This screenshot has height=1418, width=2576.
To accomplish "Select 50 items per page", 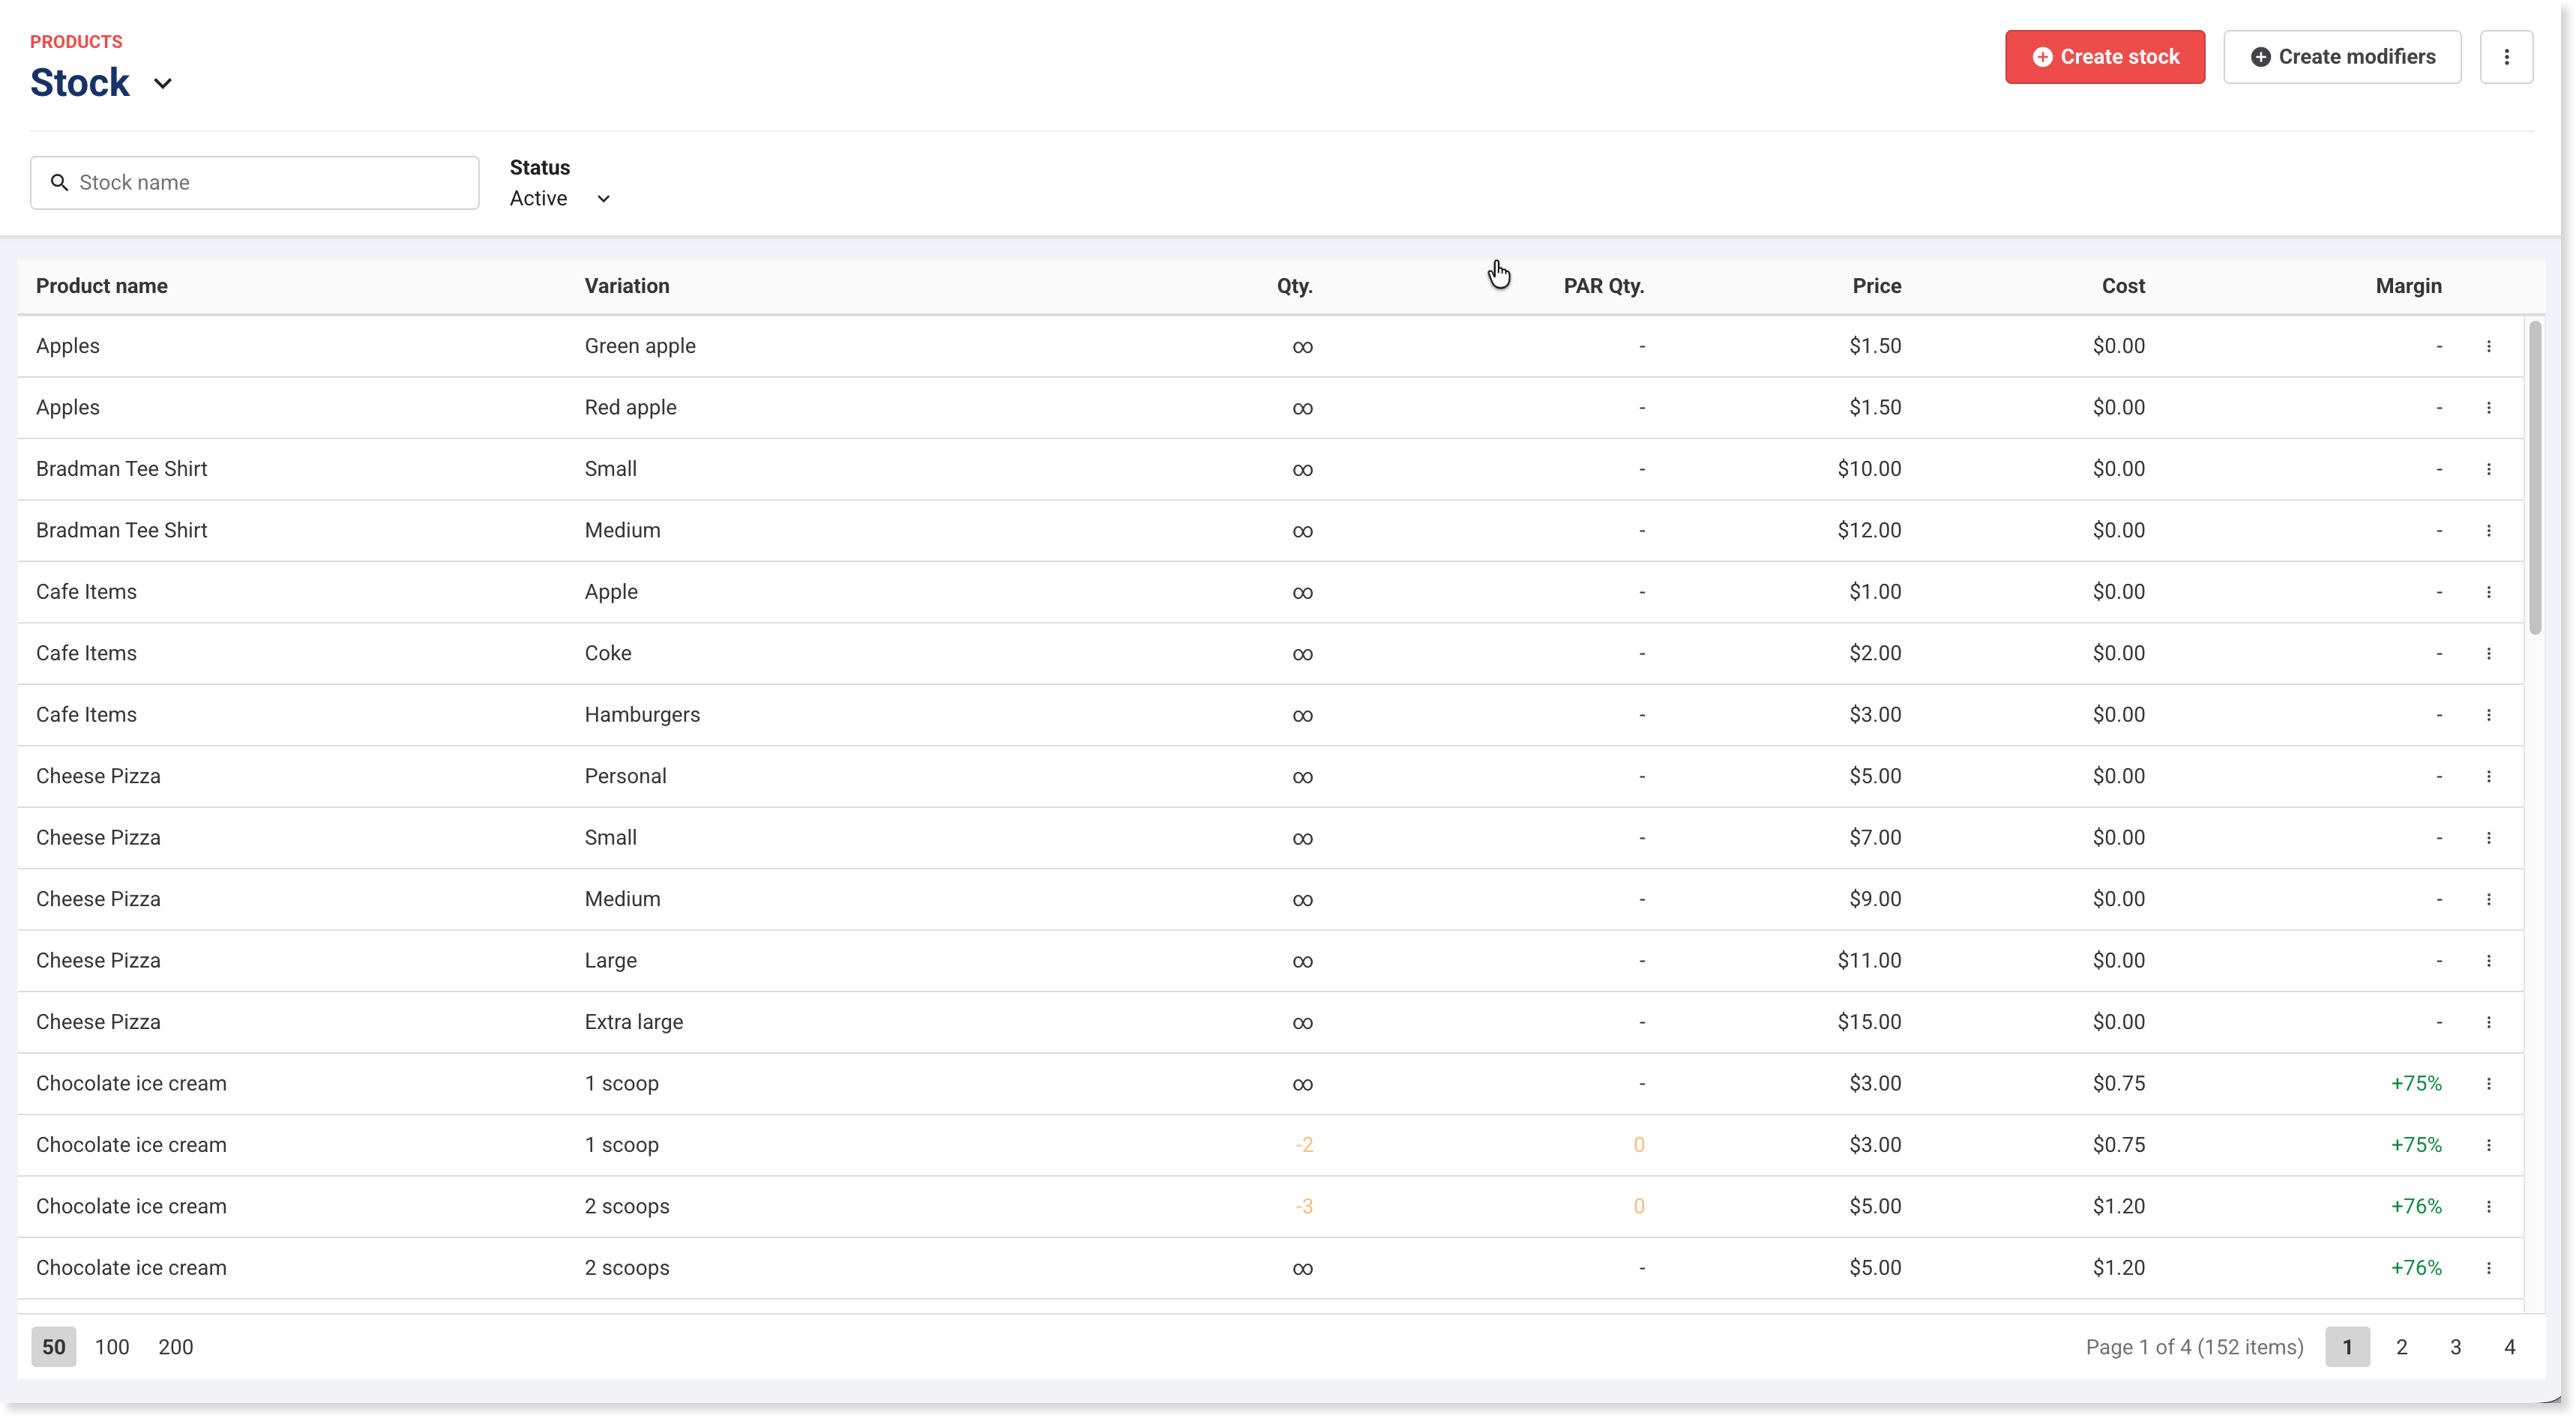I will tap(54, 1347).
